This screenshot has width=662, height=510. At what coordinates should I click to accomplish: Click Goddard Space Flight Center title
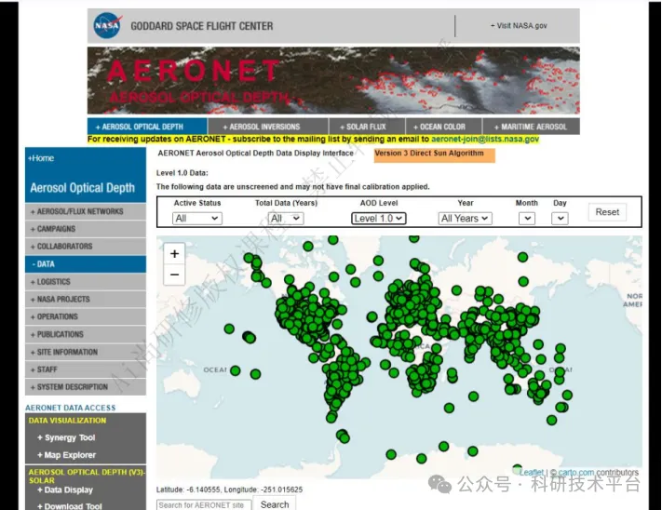pyautogui.click(x=202, y=26)
